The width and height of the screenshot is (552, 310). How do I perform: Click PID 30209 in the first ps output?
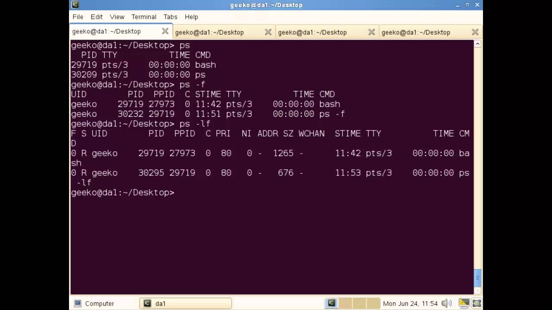84,74
